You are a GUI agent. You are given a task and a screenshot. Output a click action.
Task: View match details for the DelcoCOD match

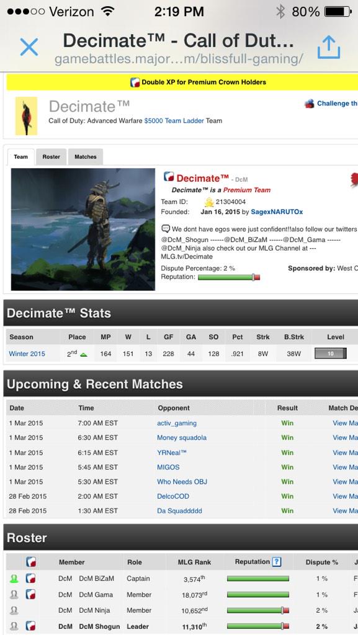[345, 496]
